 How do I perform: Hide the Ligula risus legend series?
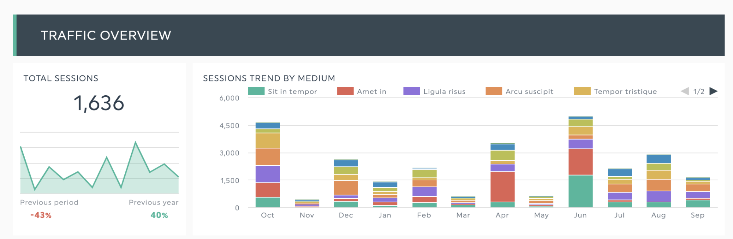tap(434, 91)
